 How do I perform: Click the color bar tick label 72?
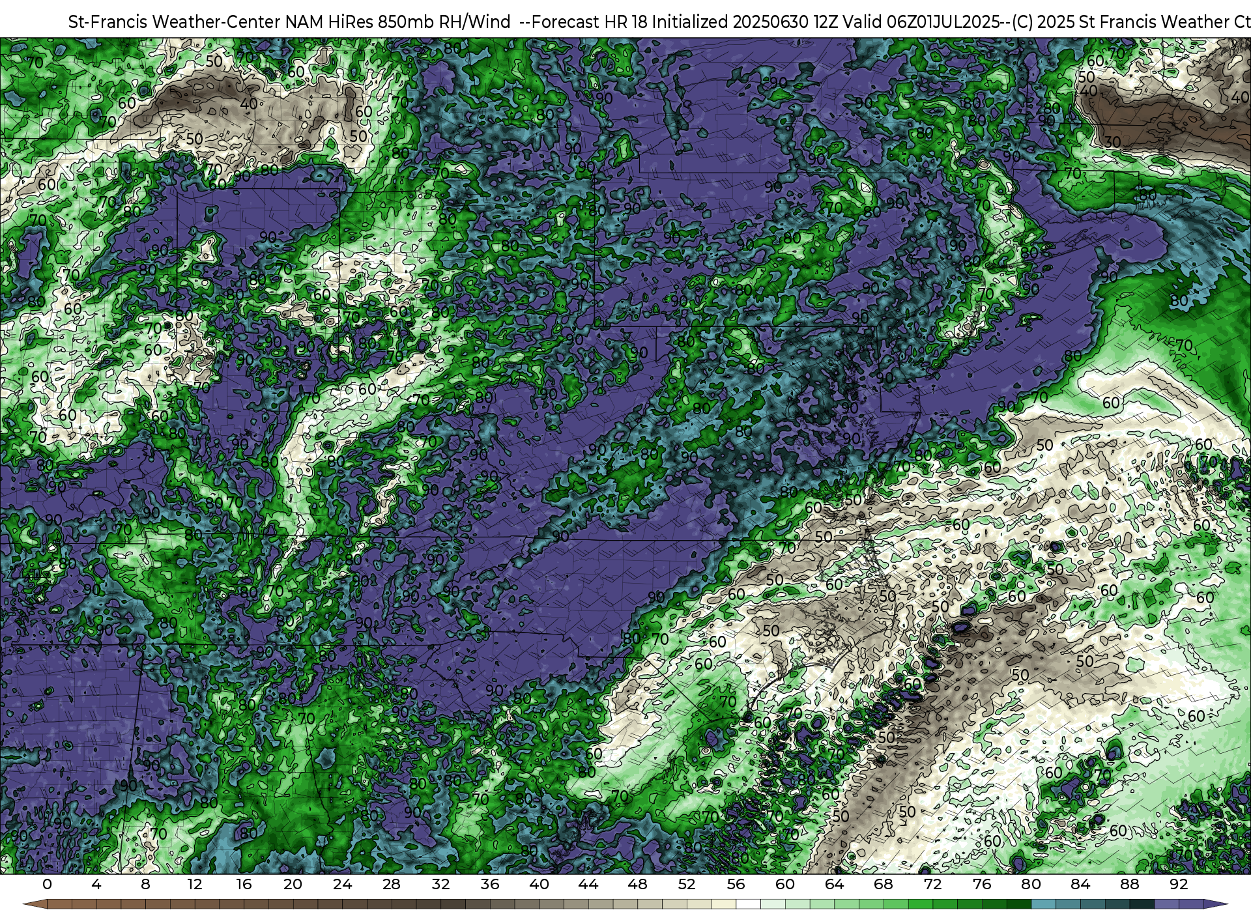(933, 884)
